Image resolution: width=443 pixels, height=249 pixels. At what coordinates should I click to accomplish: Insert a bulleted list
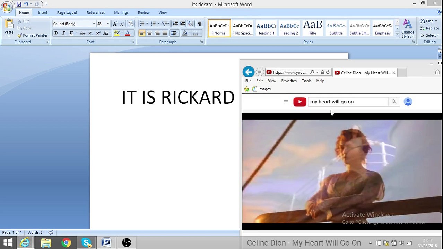(x=142, y=24)
